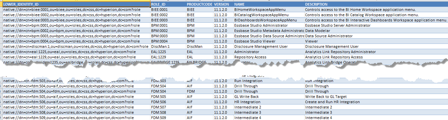This screenshot has width=448, height=120.
Task: Select the cn=biee:0001 identity cell
Action: tap(76, 10)
